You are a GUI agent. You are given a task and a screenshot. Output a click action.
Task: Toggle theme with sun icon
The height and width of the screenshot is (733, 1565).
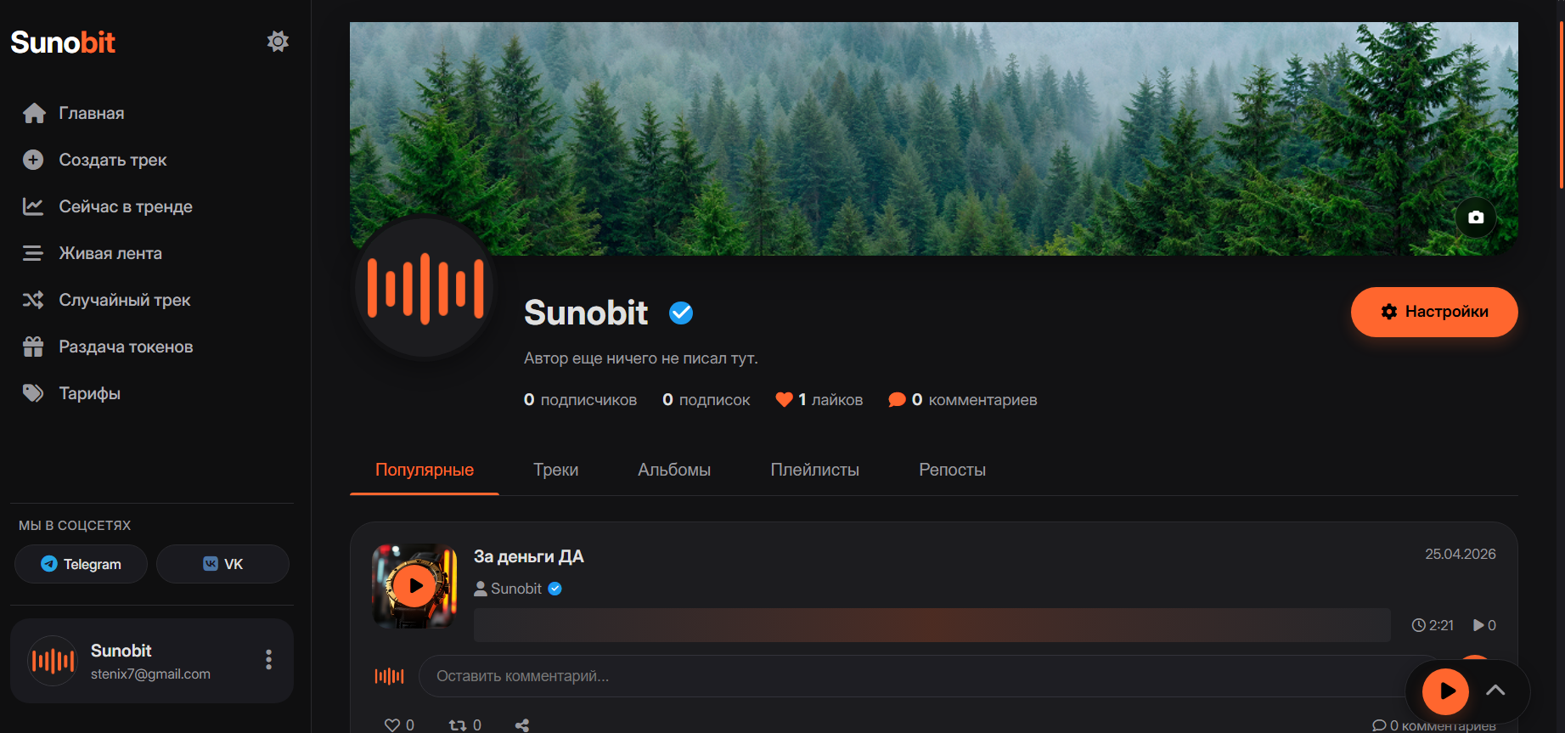pos(278,42)
